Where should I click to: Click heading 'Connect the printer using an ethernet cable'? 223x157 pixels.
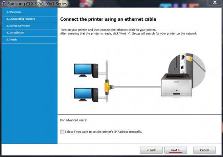coord(108,19)
